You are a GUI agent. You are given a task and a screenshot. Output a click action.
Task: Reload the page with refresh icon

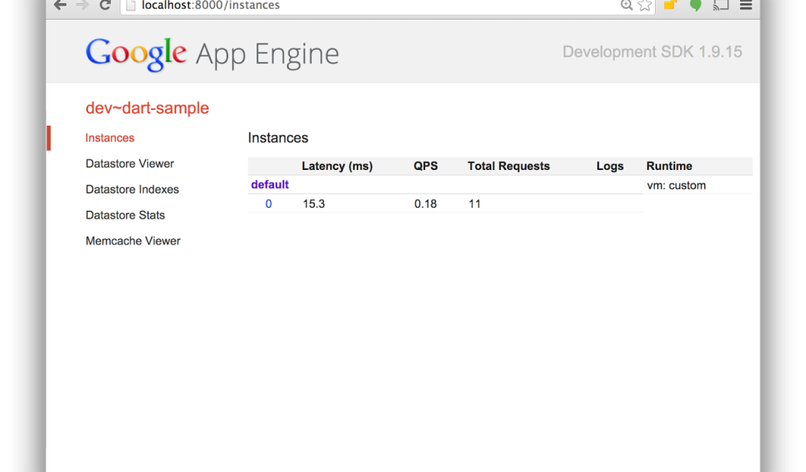tap(105, 6)
